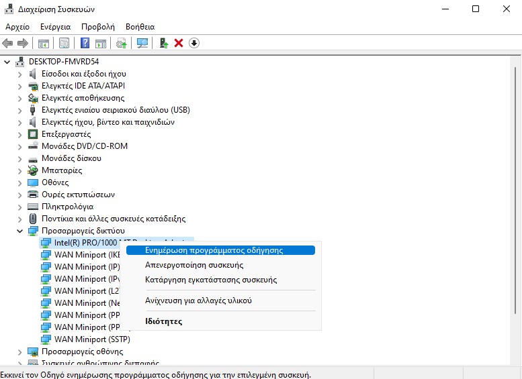Click the black down arrow circle toolbar icon
The height and width of the screenshot is (379, 522).
click(x=194, y=43)
